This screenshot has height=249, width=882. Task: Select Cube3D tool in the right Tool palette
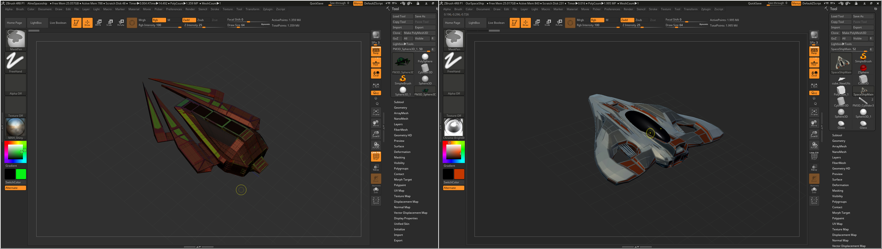pyautogui.click(x=863, y=80)
